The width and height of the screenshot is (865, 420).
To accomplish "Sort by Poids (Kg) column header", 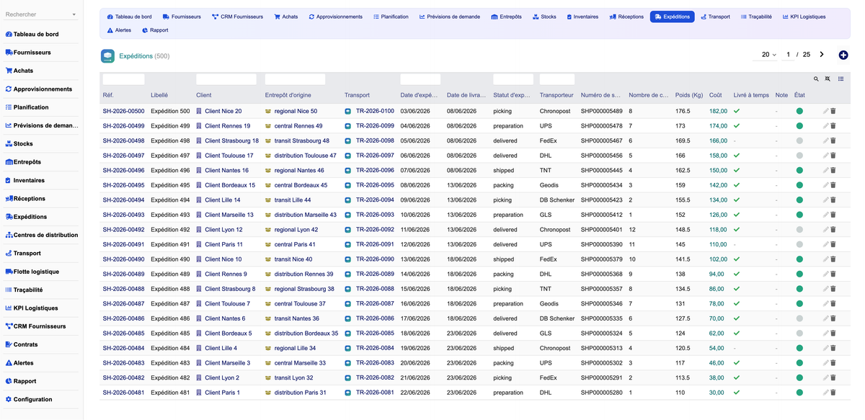I will 688,95.
